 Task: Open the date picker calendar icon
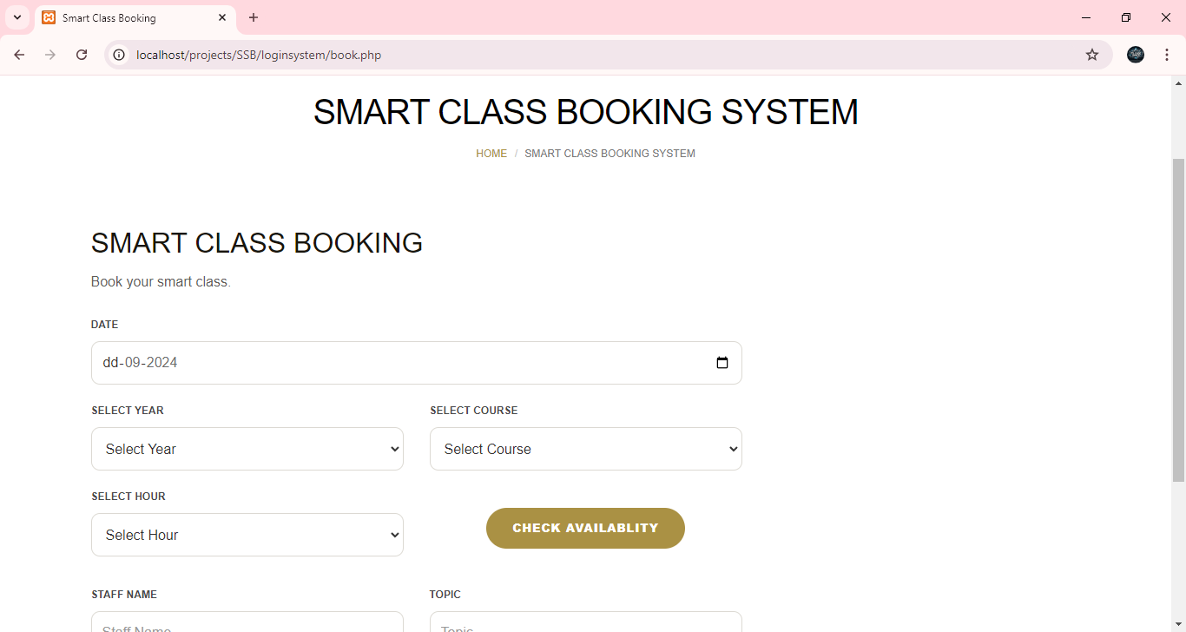coord(722,363)
